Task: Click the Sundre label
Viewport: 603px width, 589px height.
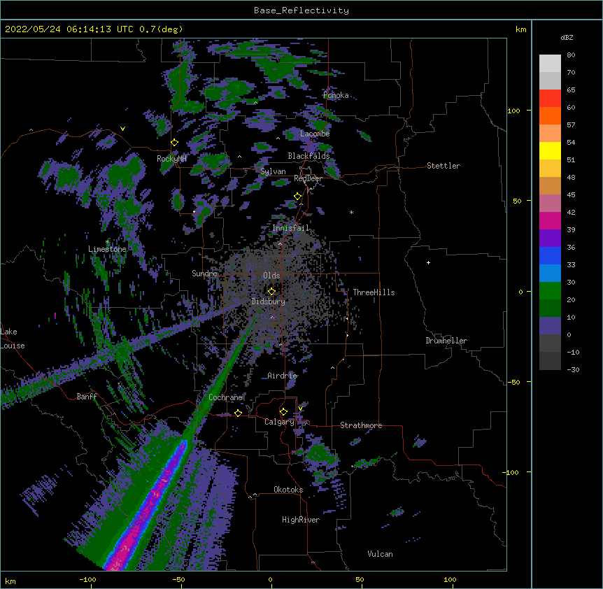Action: point(204,274)
